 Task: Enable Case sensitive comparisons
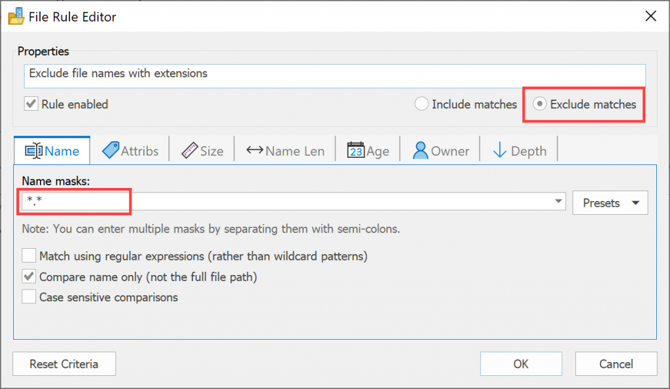pyautogui.click(x=29, y=297)
